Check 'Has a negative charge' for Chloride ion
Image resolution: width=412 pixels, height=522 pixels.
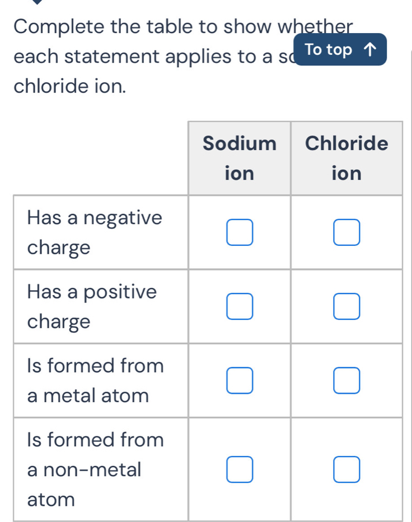pos(347,232)
